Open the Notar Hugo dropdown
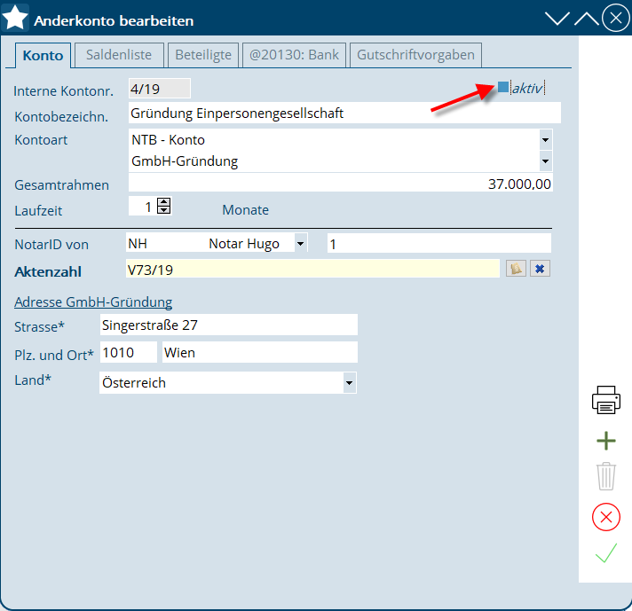The width and height of the screenshot is (632, 611). [300, 243]
